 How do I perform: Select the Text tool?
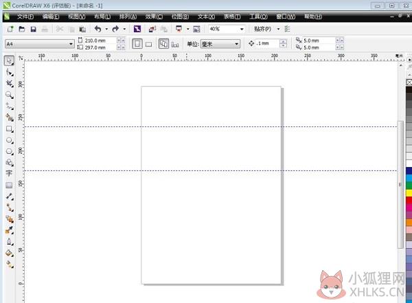[x=9, y=173]
